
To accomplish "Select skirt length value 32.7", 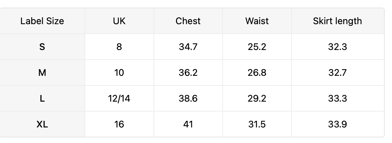I will [338, 72].
